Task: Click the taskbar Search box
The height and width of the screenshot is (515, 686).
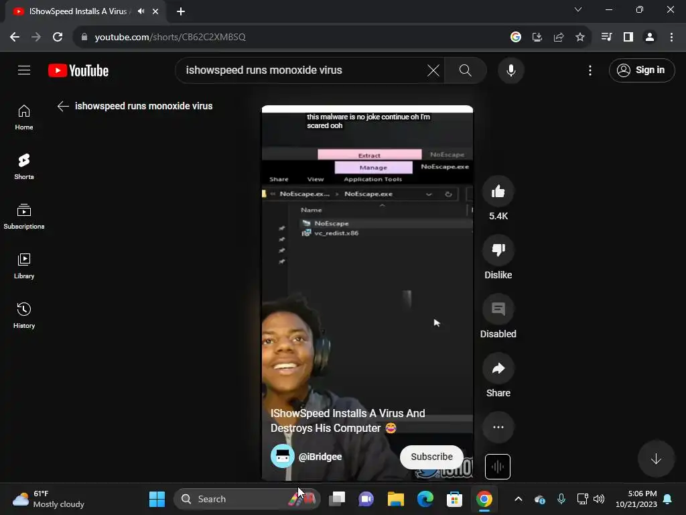Action: 247,499
